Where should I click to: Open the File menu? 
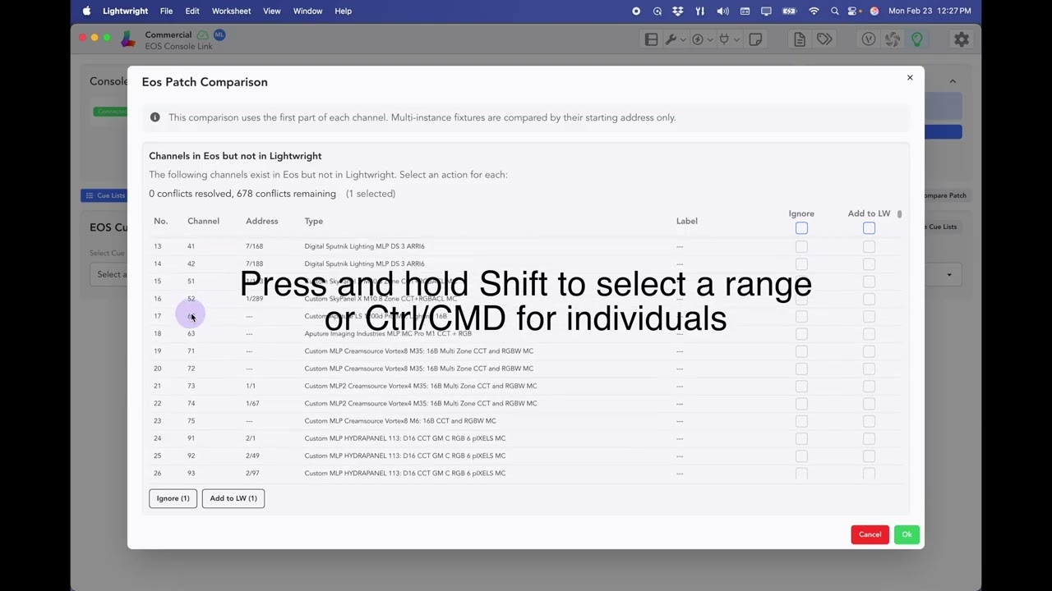click(x=166, y=11)
